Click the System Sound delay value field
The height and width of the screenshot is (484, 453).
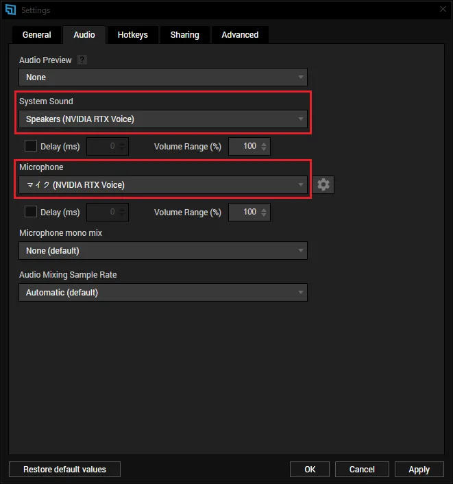pos(108,146)
